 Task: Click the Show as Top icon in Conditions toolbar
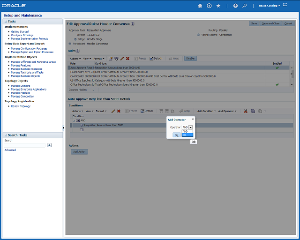(172, 111)
